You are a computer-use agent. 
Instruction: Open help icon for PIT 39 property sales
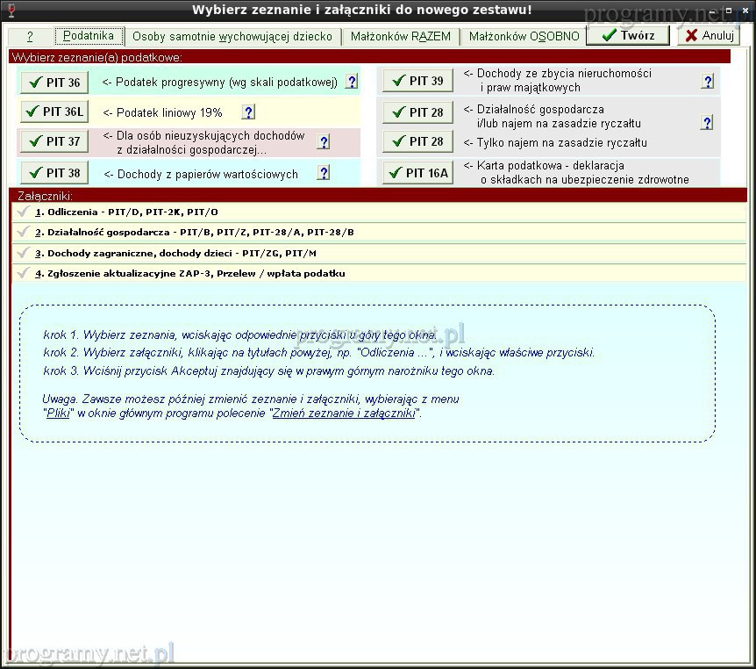tap(707, 81)
